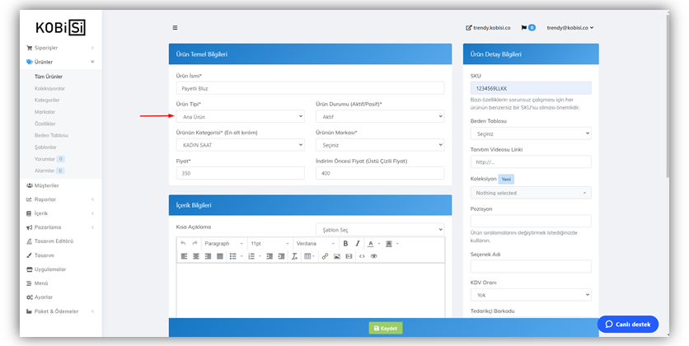Open Siparişler in the sidebar
Screen dimensions: 689x346
pyautogui.click(x=46, y=48)
